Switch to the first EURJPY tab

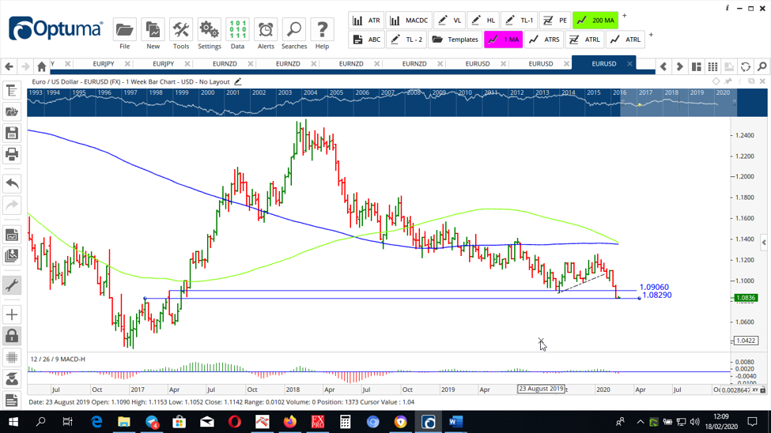(104, 64)
